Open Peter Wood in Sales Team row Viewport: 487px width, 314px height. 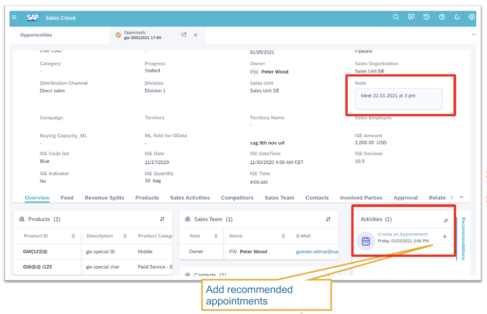point(253,252)
